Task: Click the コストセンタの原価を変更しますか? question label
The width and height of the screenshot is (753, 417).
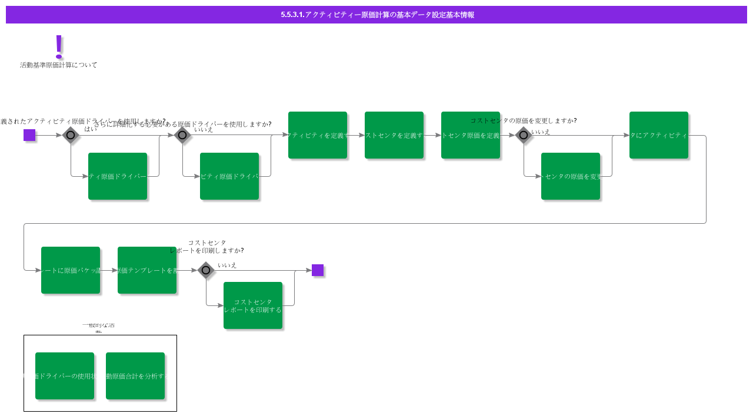Action: 524,121
